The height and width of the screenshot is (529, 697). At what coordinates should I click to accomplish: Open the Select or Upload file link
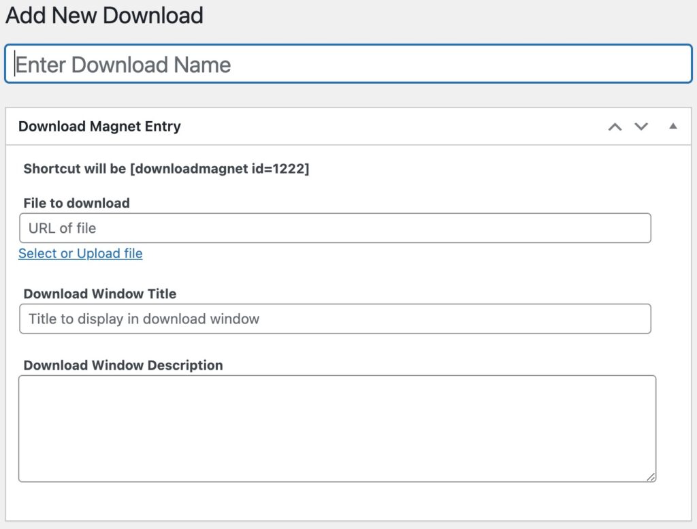[x=80, y=253]
